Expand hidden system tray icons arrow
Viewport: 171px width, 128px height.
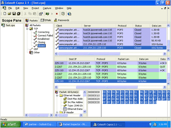pos(151,124)
